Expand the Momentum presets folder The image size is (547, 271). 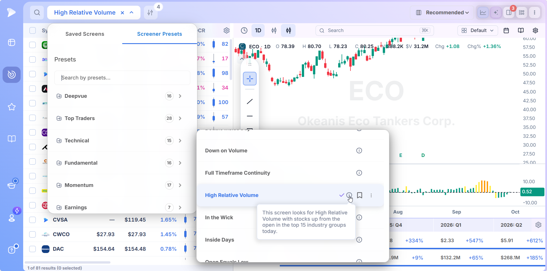(x=120, y=185)
